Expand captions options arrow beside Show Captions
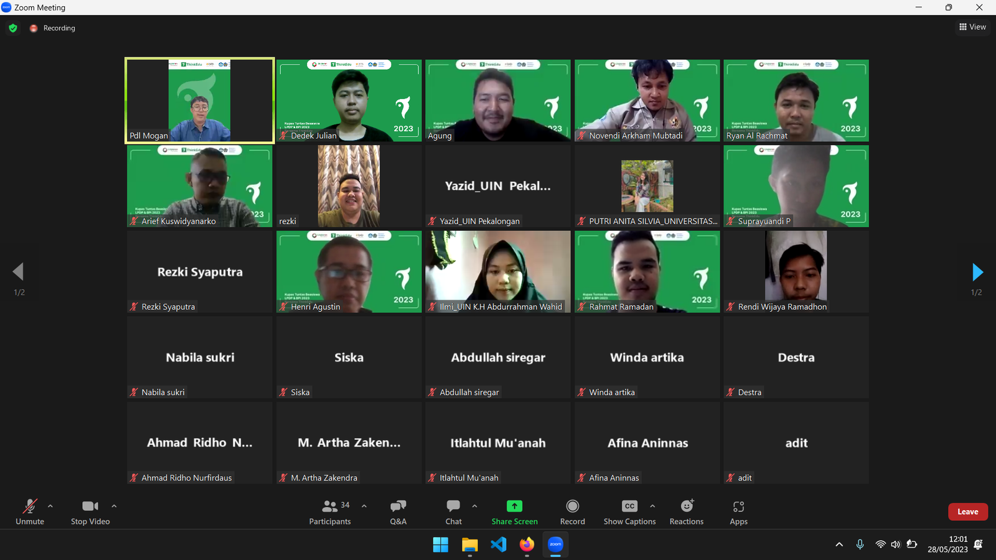996x560 pixels. coord(652,506)
